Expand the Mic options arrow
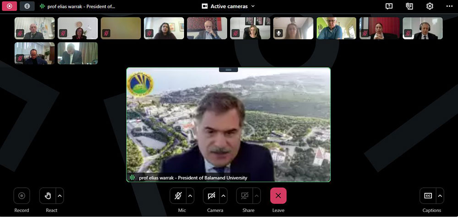 coord(191,196)
